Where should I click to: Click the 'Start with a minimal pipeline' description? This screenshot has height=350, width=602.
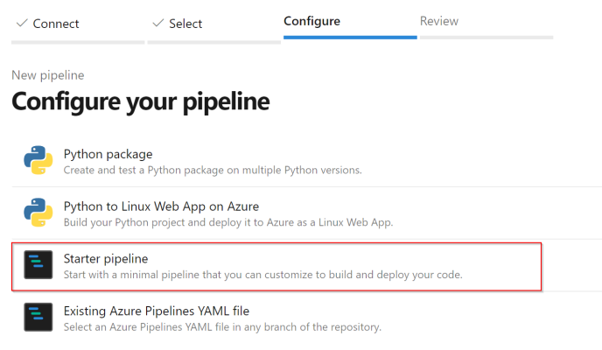pyautogui.click(x=262, y=275)
